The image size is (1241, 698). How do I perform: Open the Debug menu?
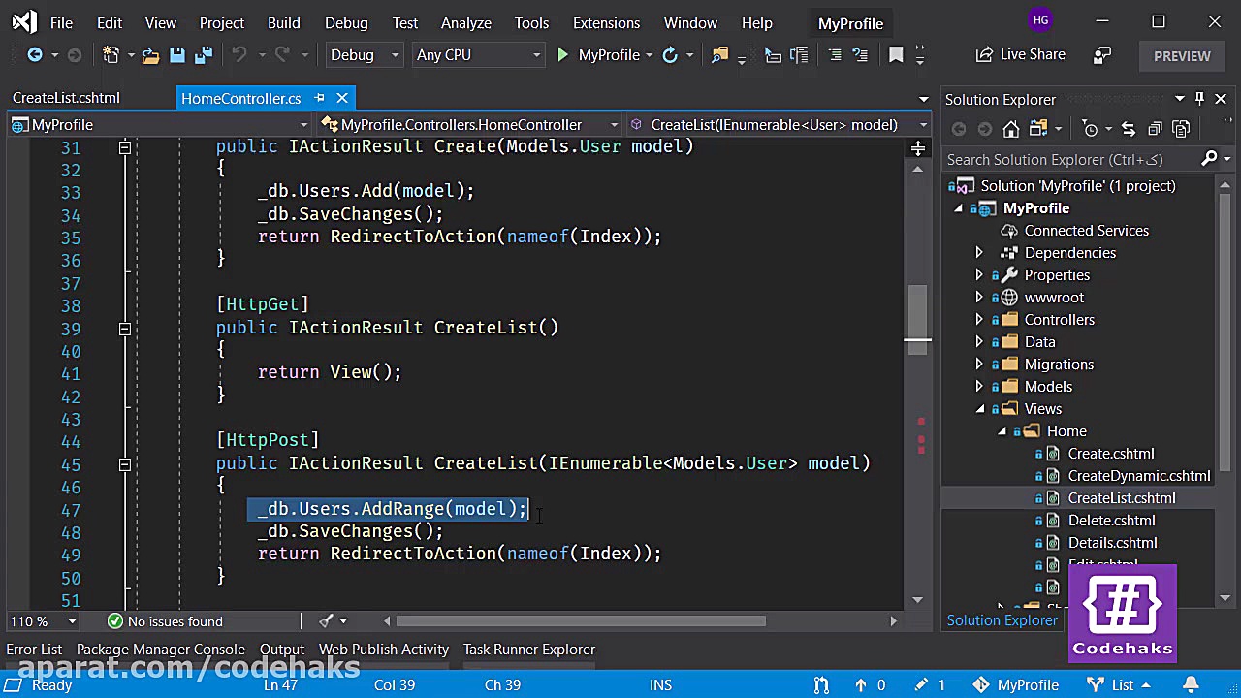point(346,22)
